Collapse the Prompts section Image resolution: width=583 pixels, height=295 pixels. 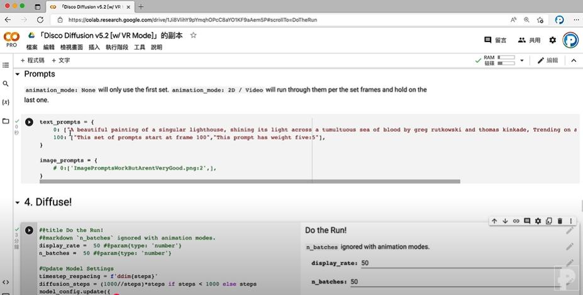[18, 74]
